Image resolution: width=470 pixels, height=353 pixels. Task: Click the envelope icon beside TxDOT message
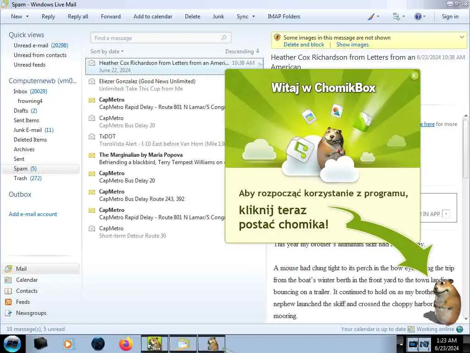click(92, 136)
